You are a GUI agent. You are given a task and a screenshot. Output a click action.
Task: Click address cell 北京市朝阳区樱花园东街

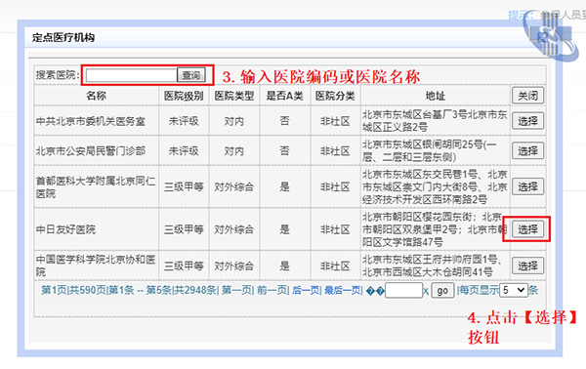point(435,229)
